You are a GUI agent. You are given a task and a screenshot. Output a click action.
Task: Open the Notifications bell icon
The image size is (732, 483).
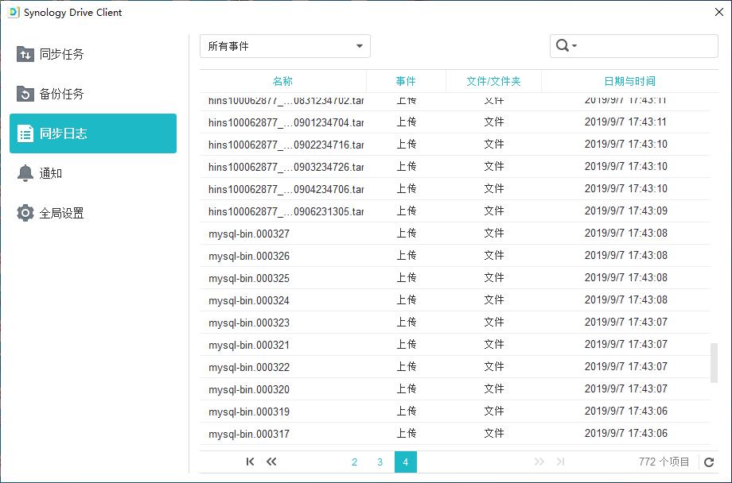tap(26, 173)
